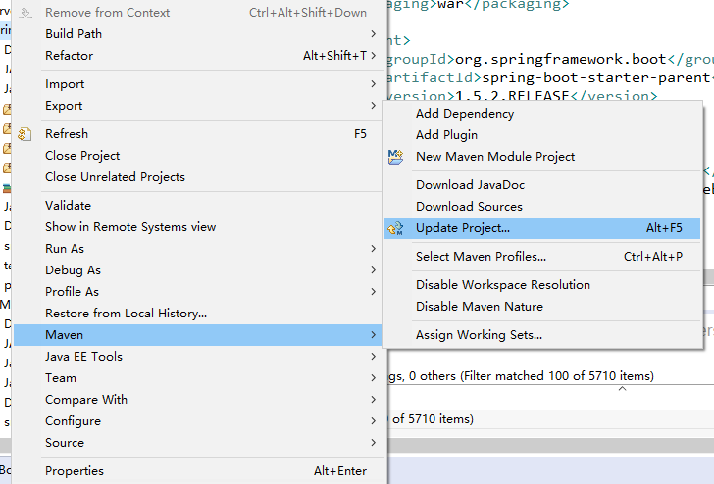The image size is (714, 484).
Task: Expand the Run As submenu arrow
Action: (373, 249)
